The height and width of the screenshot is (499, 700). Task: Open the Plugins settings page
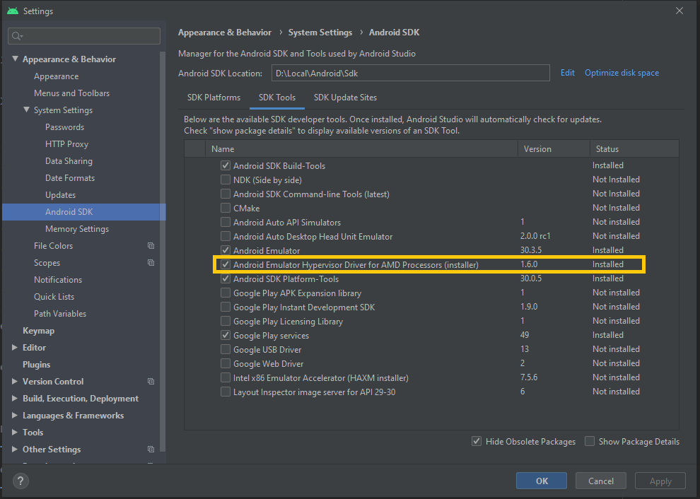click(x=37, y=365)
